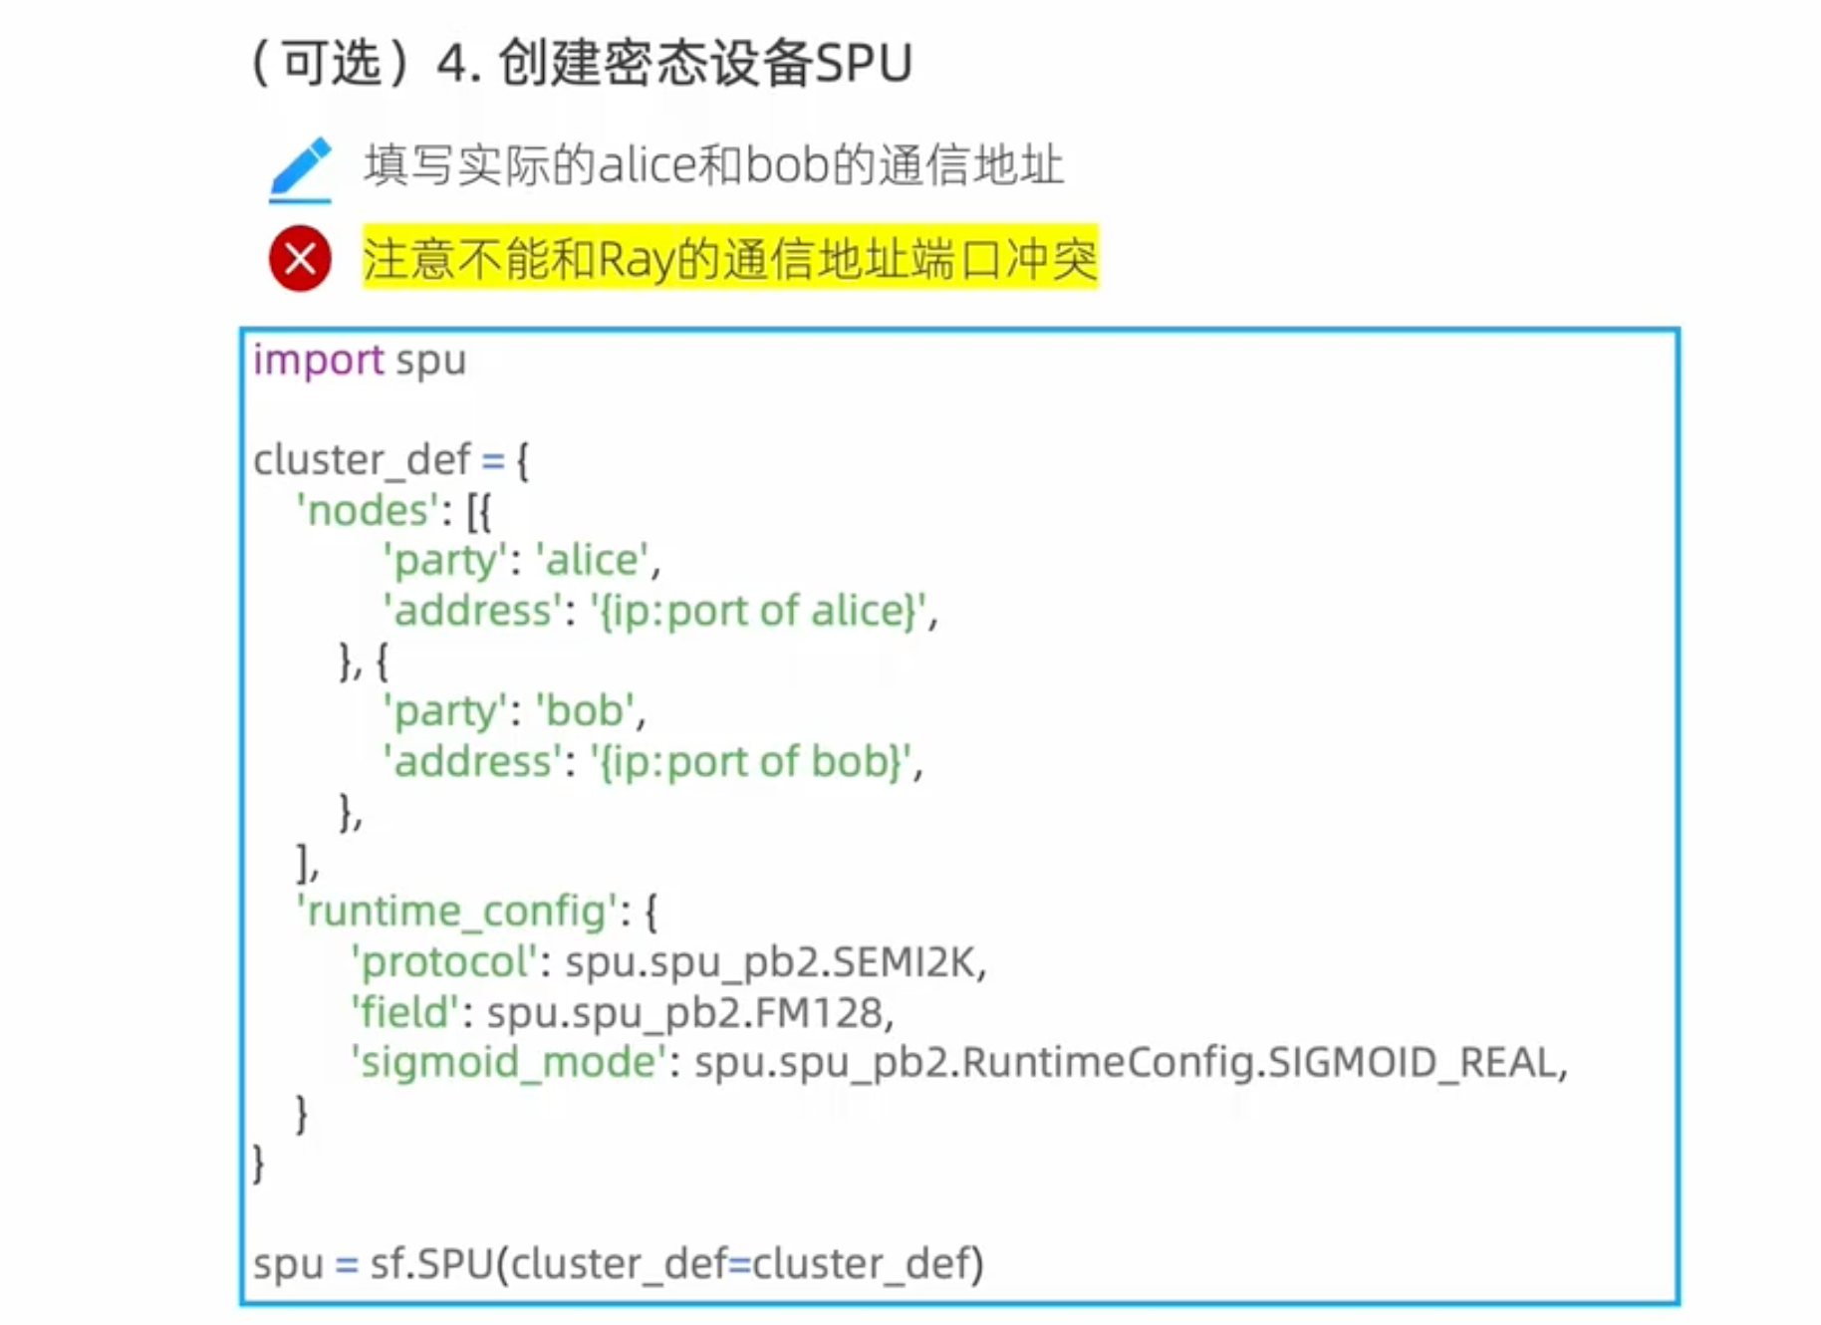Click the slide title about creating SPU
This screenshot has height=1325, width=1821.
point(582,64)
